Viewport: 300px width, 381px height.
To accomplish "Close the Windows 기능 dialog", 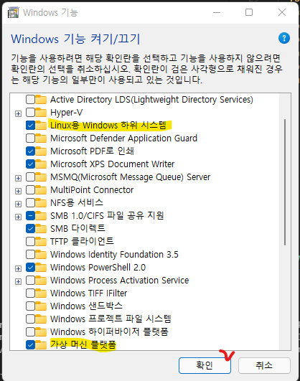I will [282, 12].
